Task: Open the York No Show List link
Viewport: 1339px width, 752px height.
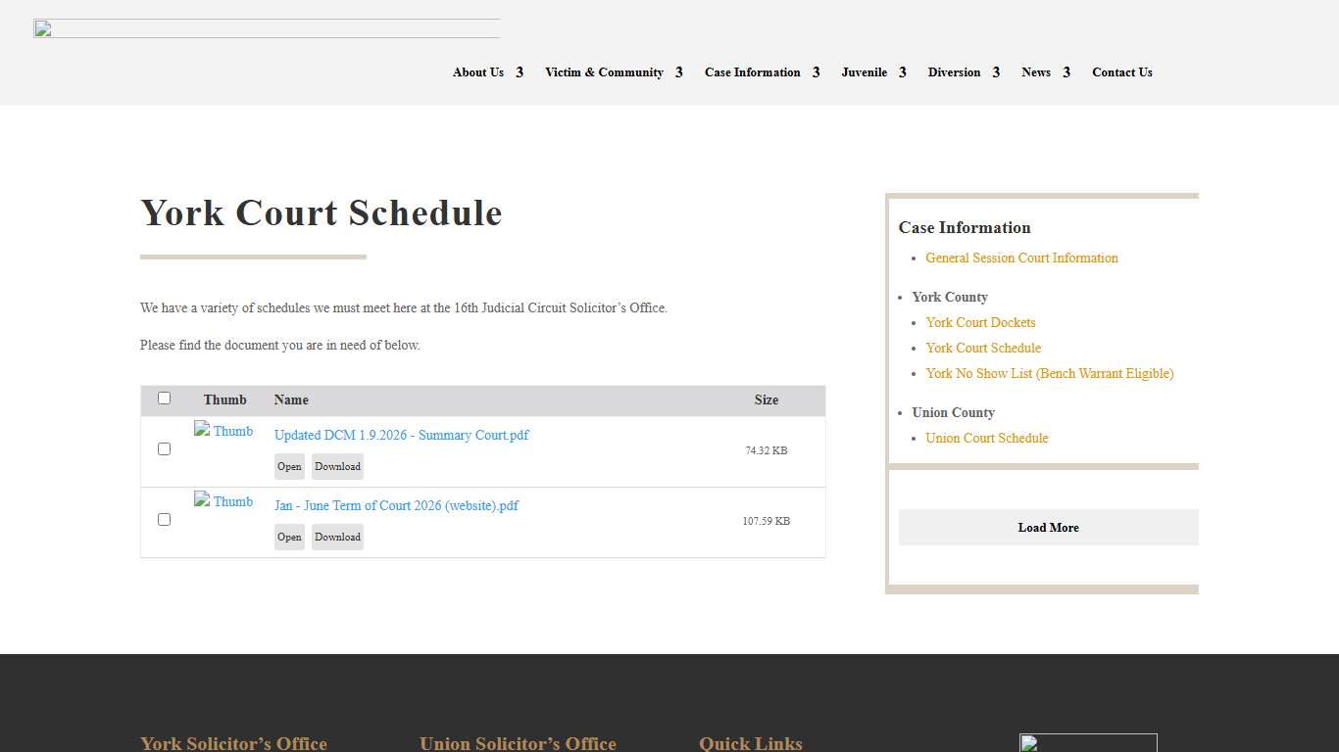Action: tap(1049, 373)
